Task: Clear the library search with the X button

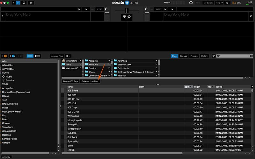Action: pos(251,56)
